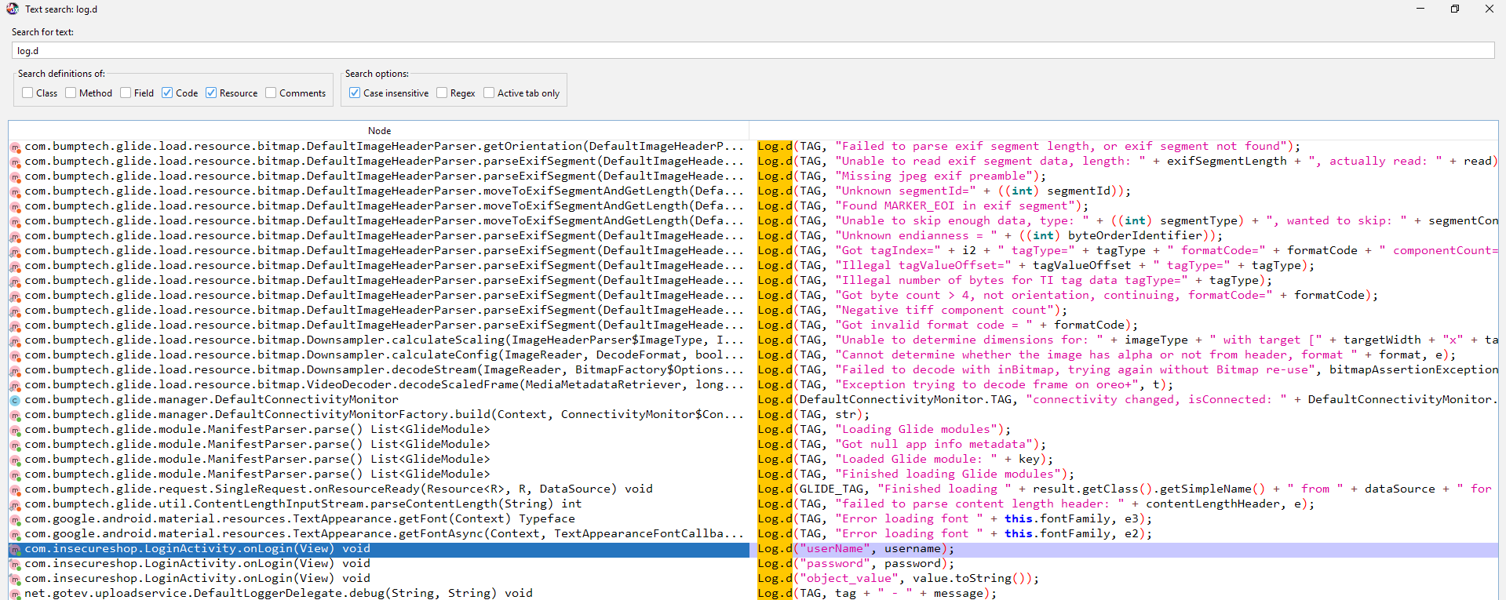
Task: Select the Log.d("password", password) result
Action: pos(855,564)
